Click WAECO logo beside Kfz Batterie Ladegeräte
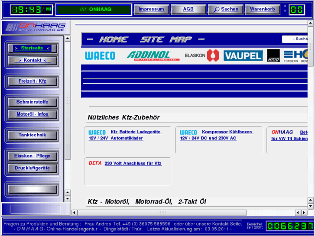The width and height of the screenshot is (315, 236). pos(97,133)
